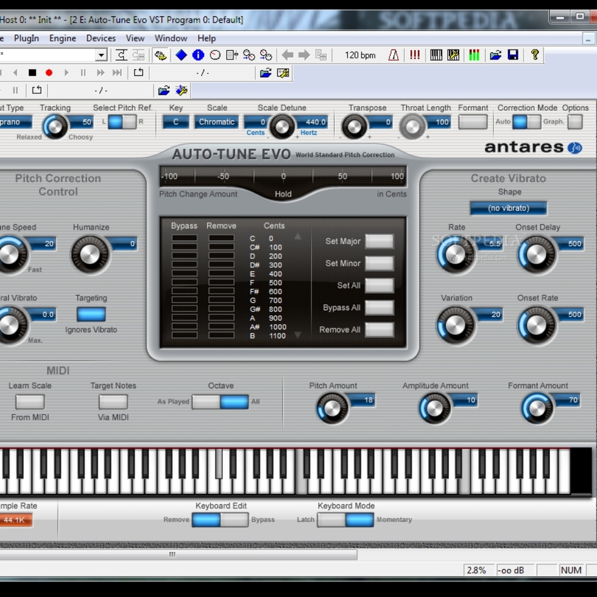Click the metronome icon beside 120 bpm
Viewport: 597px width, 597px height.
pos(393,55)
